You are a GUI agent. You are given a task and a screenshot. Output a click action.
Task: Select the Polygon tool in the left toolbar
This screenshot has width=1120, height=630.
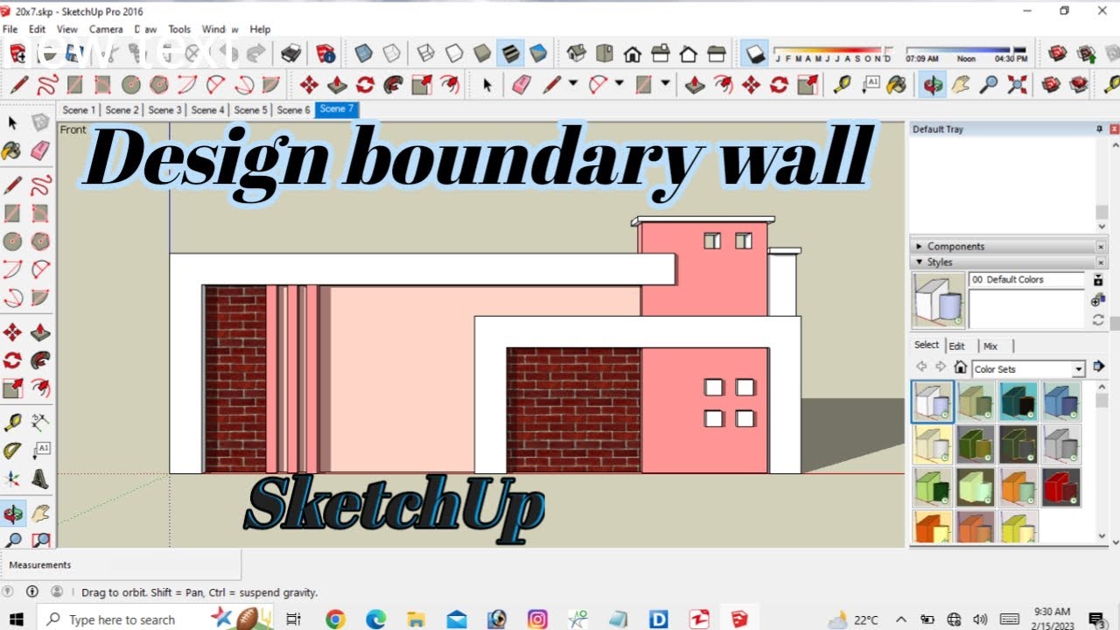click(40, 241)
